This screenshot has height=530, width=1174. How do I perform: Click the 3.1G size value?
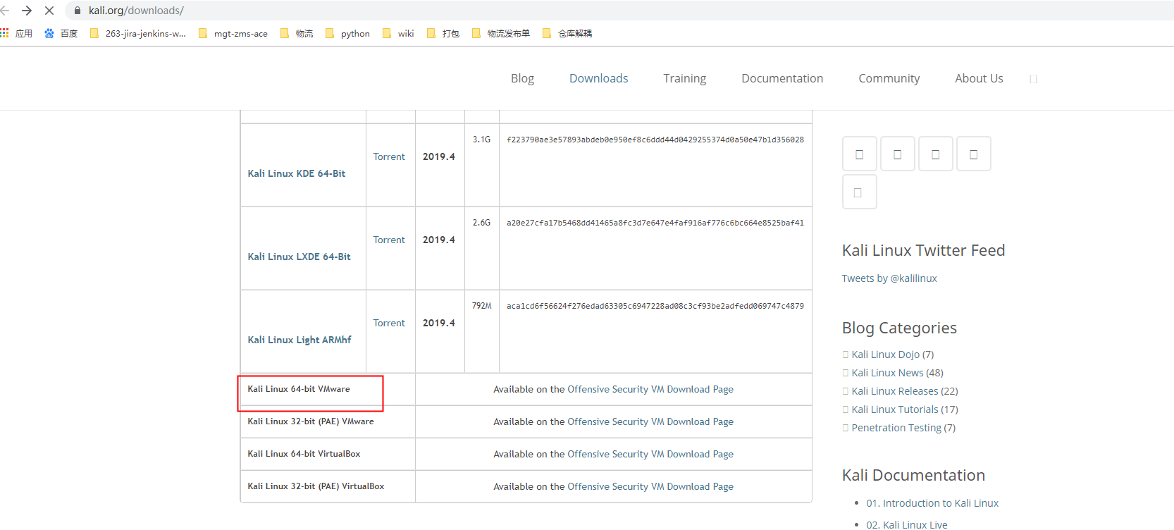pyautogui.click(x=482, y=140)
